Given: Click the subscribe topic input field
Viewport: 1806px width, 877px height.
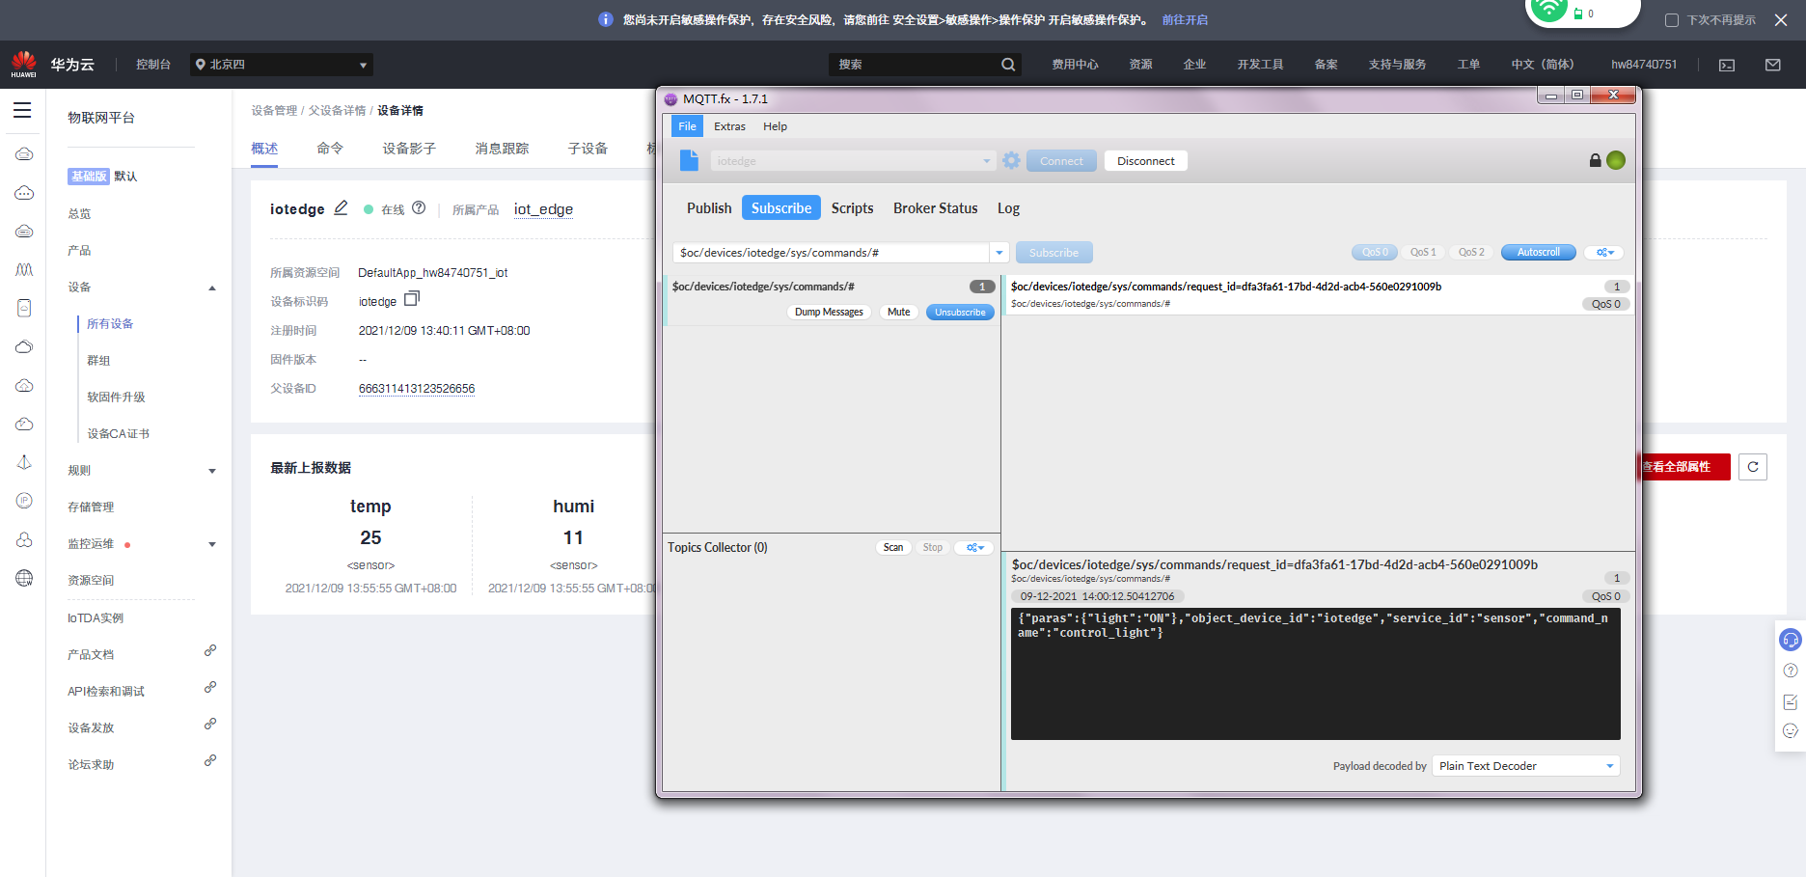Looking at the screenshot, I should pos(831,253).
